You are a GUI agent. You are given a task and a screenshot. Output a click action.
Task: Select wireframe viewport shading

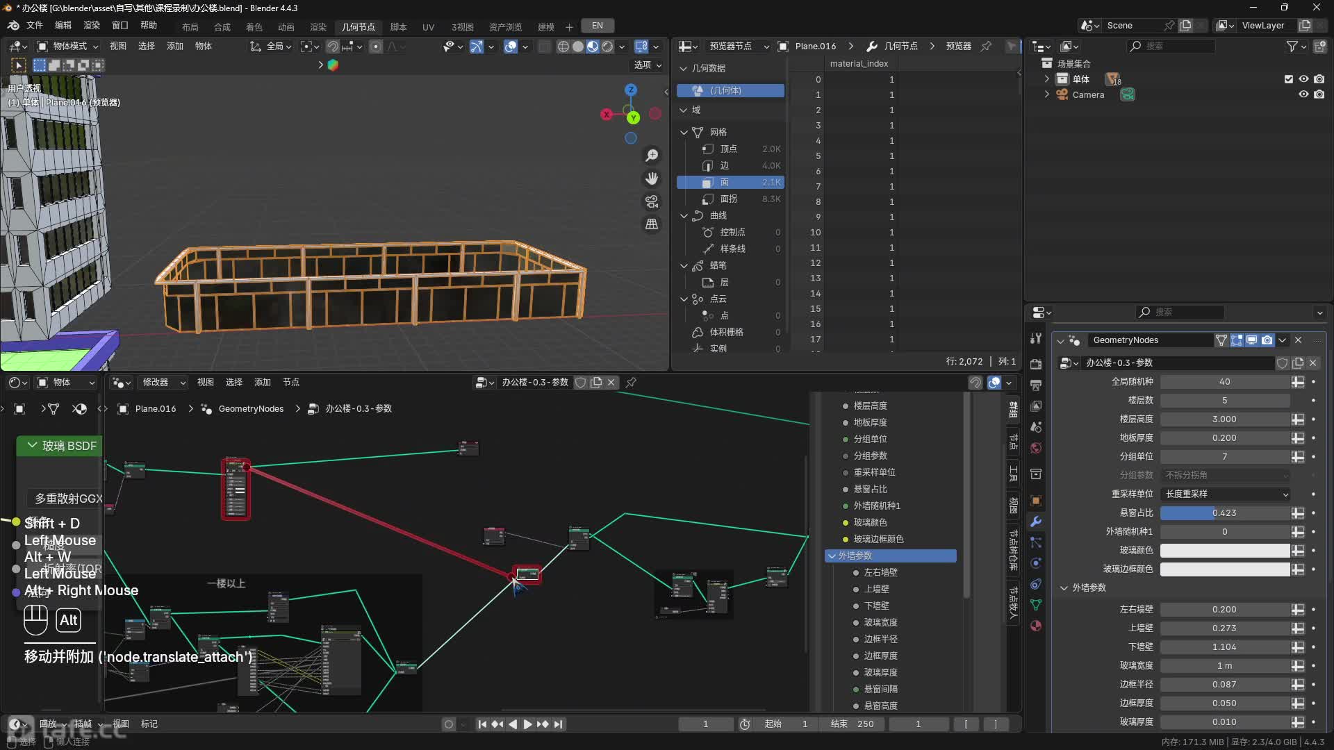coord(563,47)
